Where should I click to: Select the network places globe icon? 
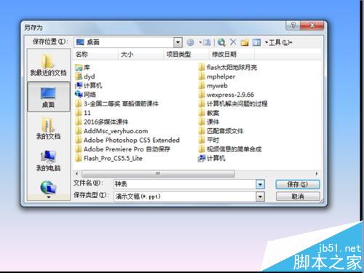point(48,188)
